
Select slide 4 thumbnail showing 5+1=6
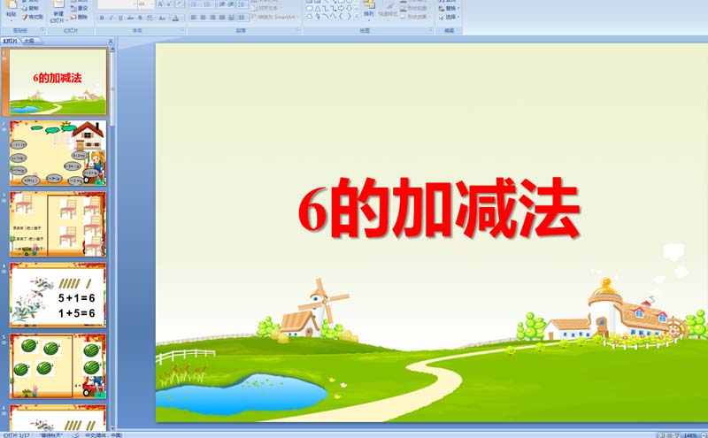(58, 296)
